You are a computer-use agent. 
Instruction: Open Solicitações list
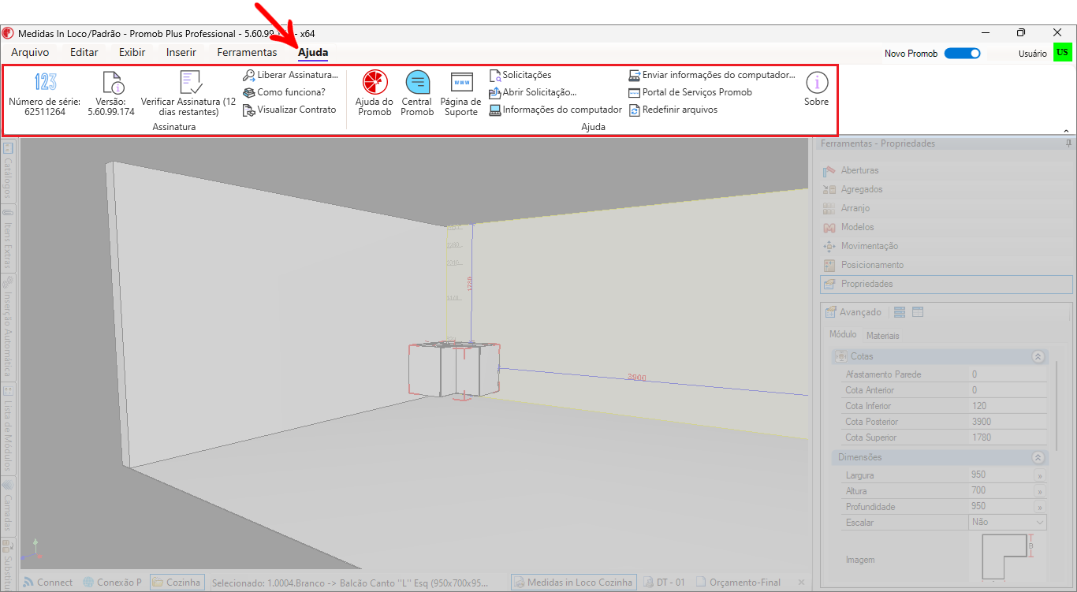point(520,75)
